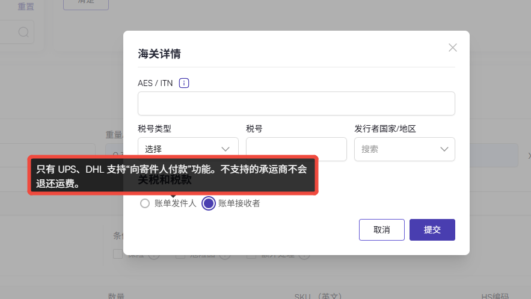Click the 海关详情 dialog title
Image resolution: width=531 pixels, height=299 pixels.
(x=159, y=54)
